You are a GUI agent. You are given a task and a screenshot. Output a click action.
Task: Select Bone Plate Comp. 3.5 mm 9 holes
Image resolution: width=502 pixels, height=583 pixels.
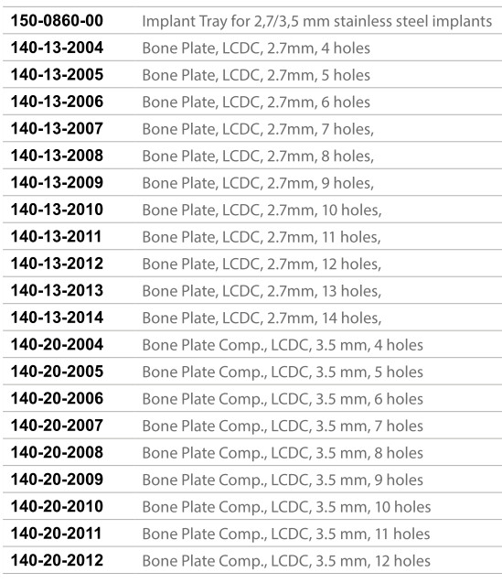tap(283, 480)
